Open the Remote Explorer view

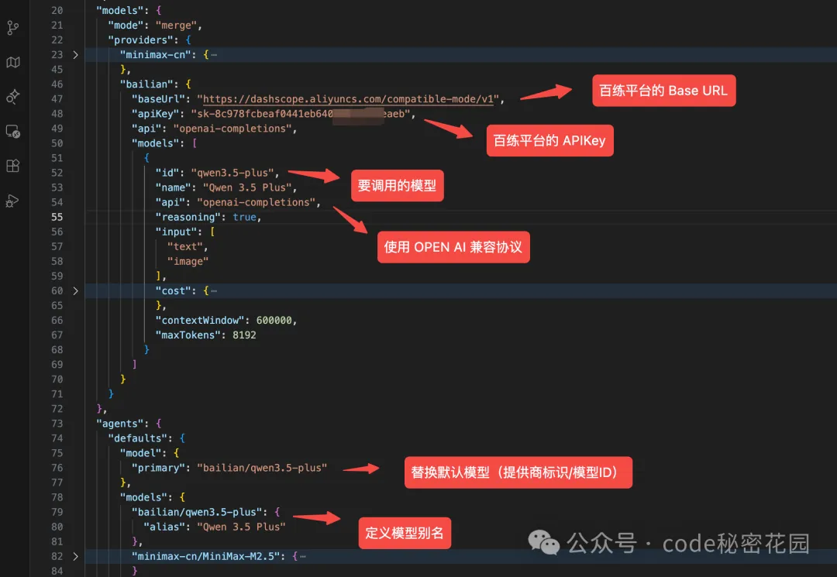(13, 131)
